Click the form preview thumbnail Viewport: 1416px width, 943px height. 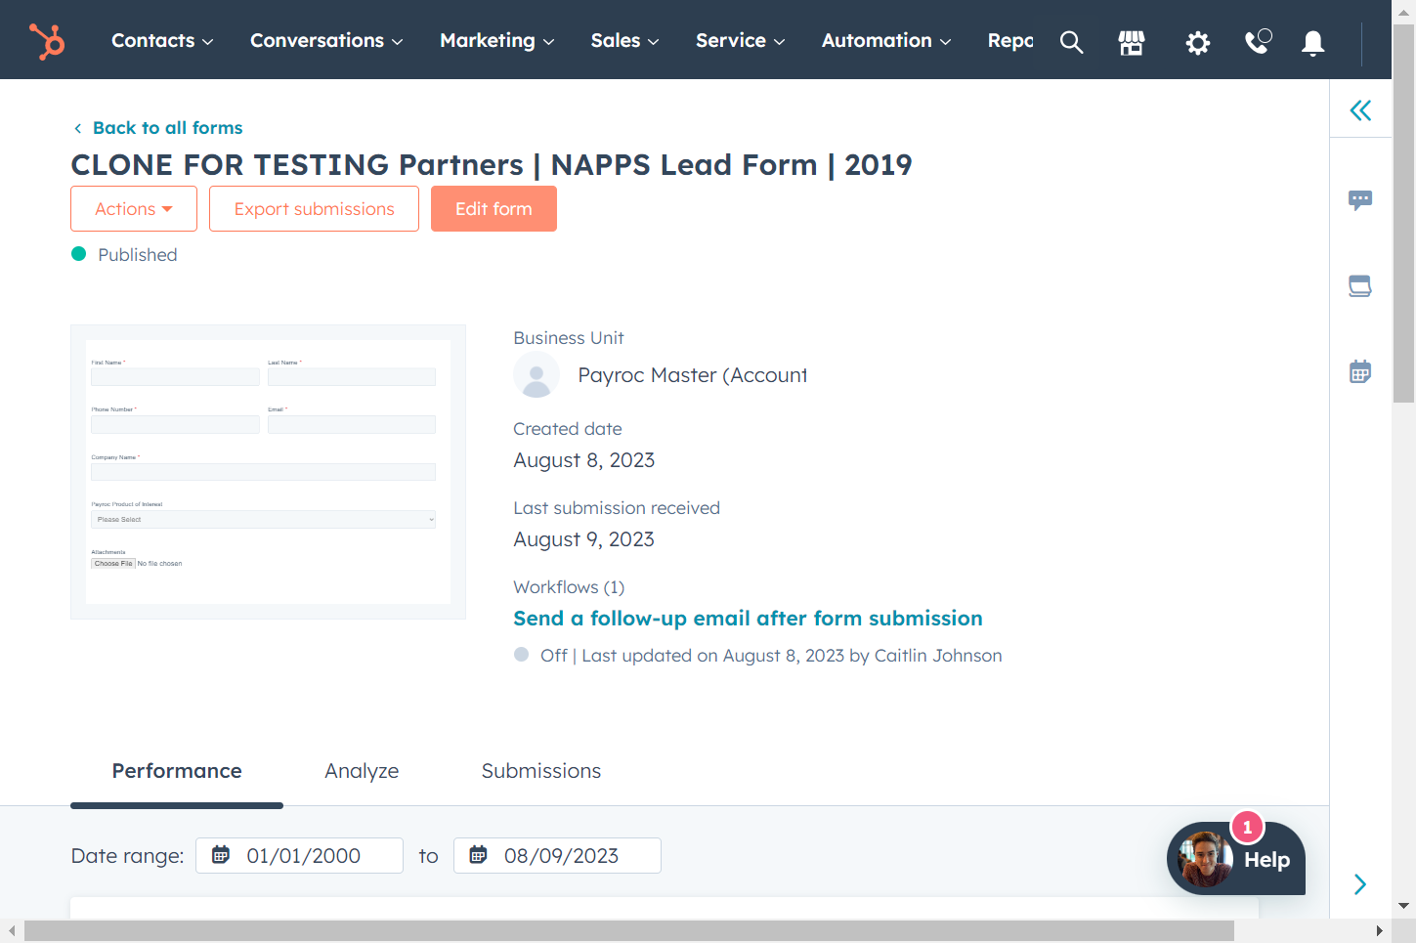coord(268,472)
